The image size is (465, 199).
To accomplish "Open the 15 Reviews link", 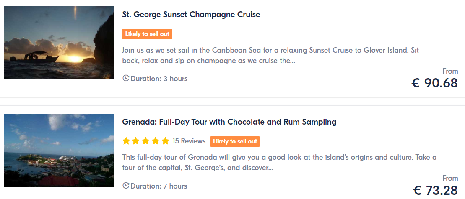I will point(189,141).
